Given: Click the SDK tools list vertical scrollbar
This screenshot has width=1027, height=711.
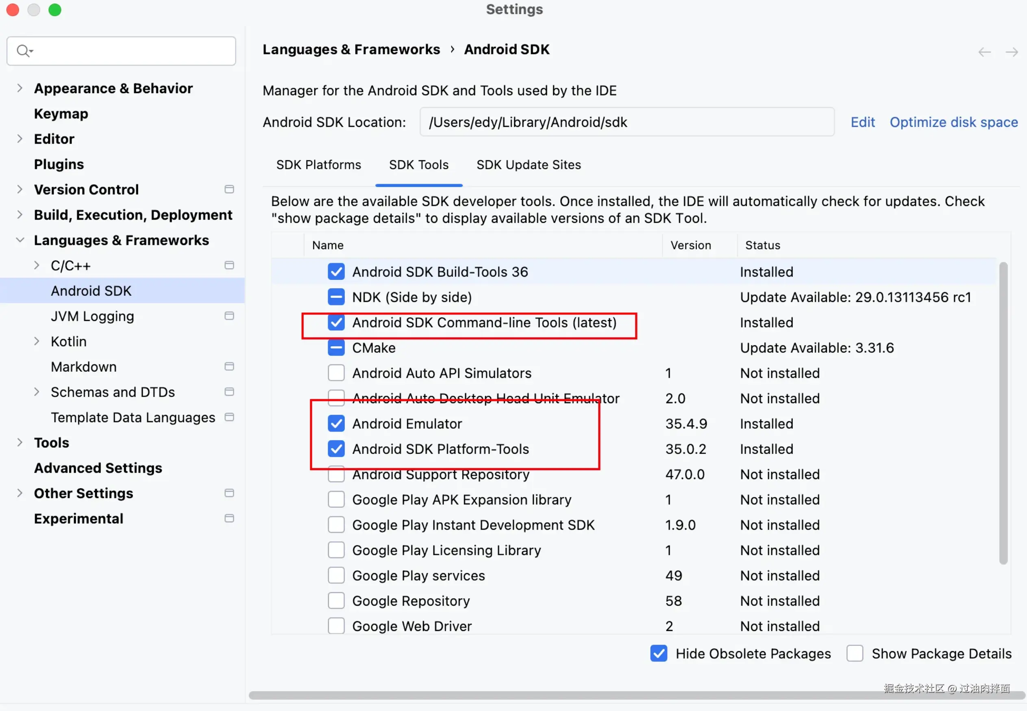Looking at the screenshot, I should [1003, 413].
